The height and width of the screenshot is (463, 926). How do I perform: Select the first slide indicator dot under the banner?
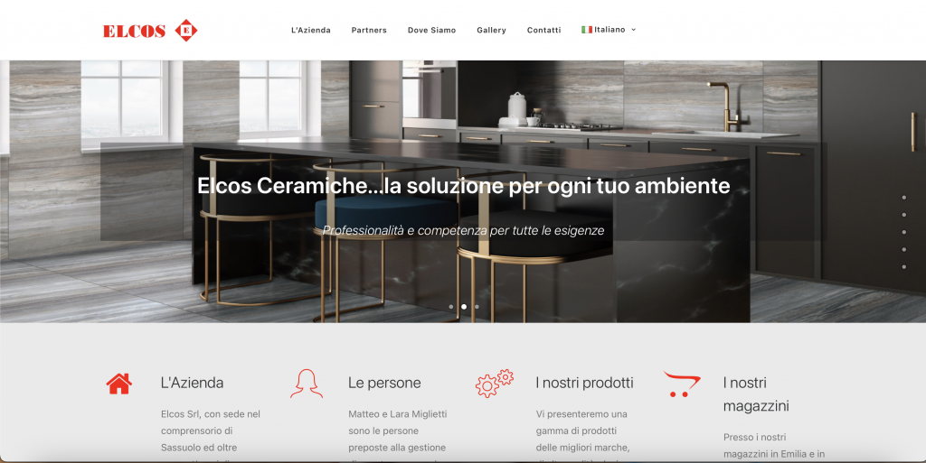[x=451, y=307]
